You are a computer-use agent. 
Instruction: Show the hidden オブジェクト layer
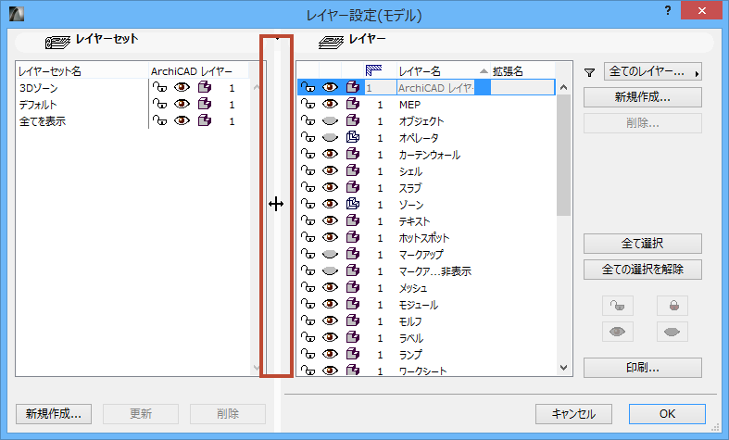[x=330, y=120]
